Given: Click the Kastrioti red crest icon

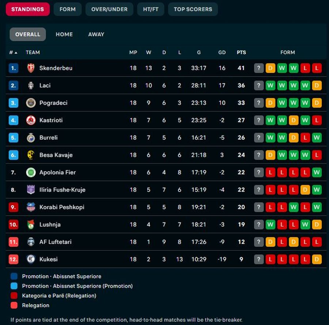Looking at the screenshot, I should click(31, 120).
